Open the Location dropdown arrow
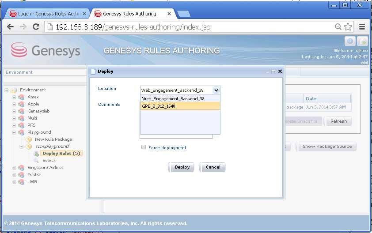The width and height of the screenshot is (372, 233). (216, 90)
